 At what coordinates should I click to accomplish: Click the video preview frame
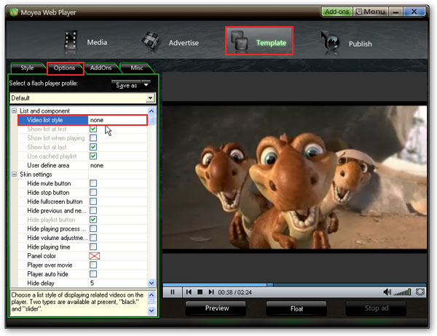294,177
